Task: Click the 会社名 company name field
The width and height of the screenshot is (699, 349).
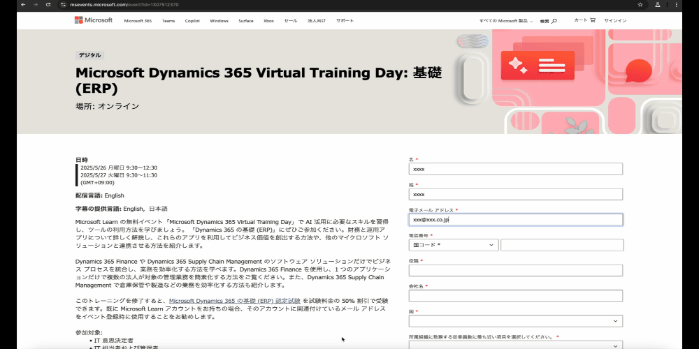Action: (x=516, y=295)
